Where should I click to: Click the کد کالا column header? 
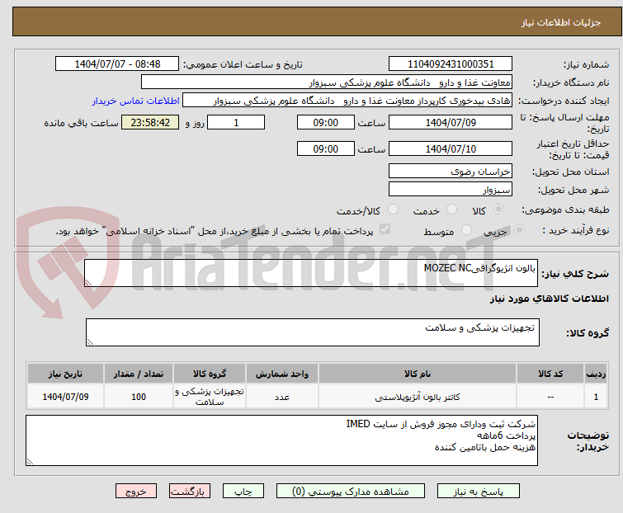[x=550, y=374]
